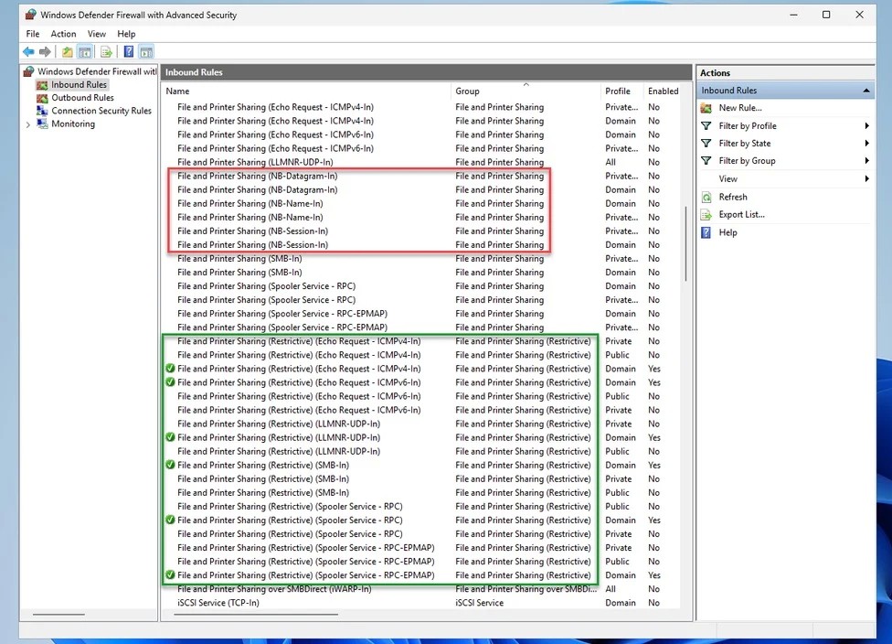This screenshot has height=644, width=892.
Task: Click the Refresh icon in Actions pane
Action: [x=706, y=197]
